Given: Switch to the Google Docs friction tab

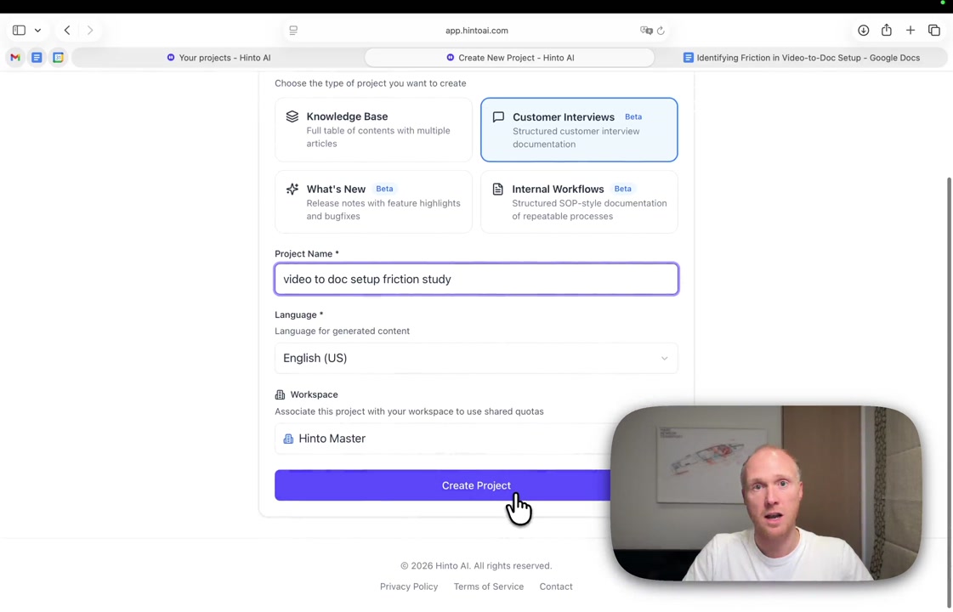Looking at the screenshot, I should 801,58.
